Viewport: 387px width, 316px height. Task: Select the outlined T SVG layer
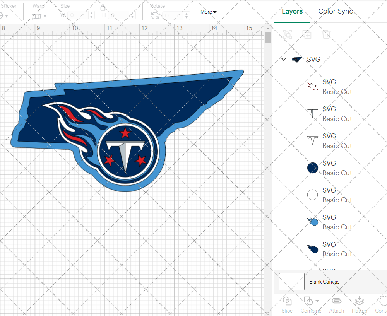(329, 141)
